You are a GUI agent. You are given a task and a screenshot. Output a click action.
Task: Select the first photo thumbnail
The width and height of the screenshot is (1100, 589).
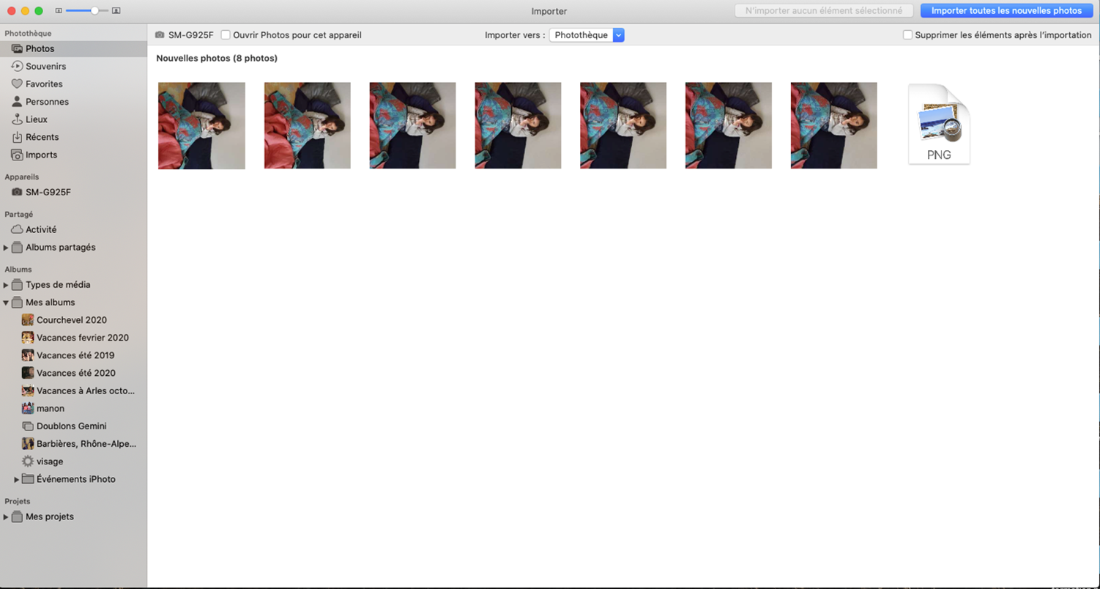(x=201, y=126)
